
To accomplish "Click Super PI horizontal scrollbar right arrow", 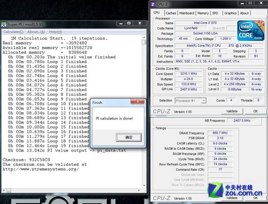I will 139,191.
